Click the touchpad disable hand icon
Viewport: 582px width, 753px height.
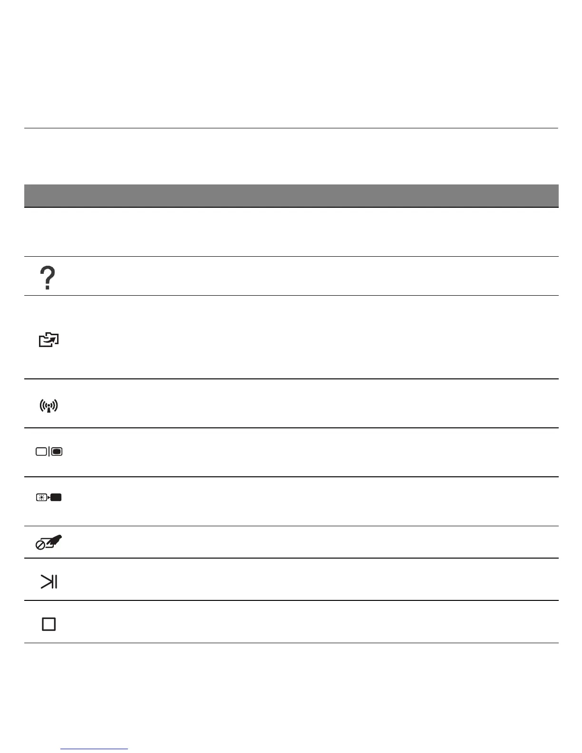coord(49,542)
